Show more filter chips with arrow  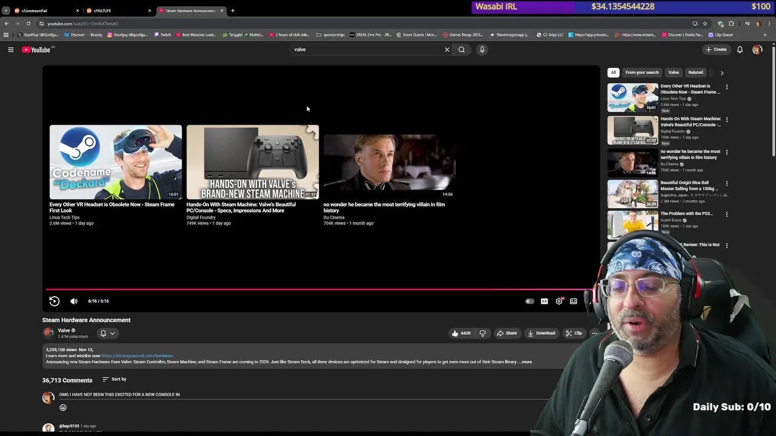click(721, 73)
